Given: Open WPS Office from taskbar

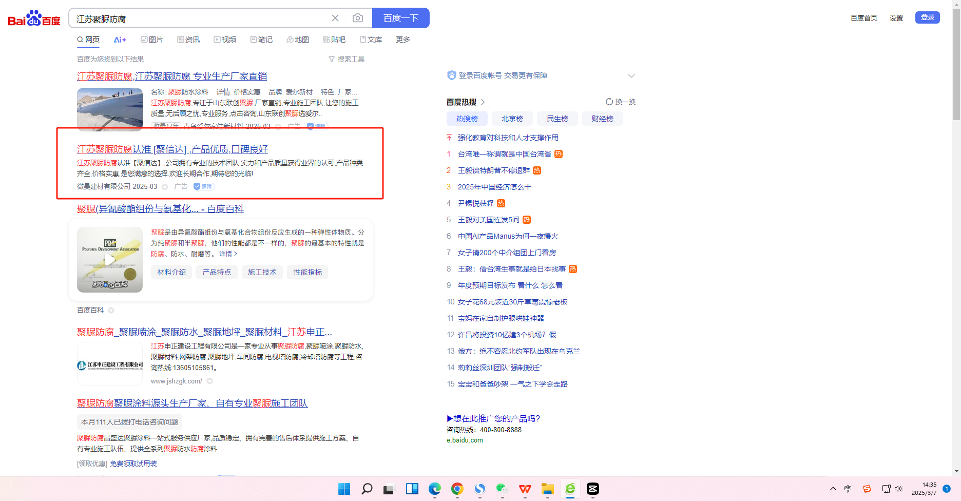Looking at the screenshot, I should 525,489.
